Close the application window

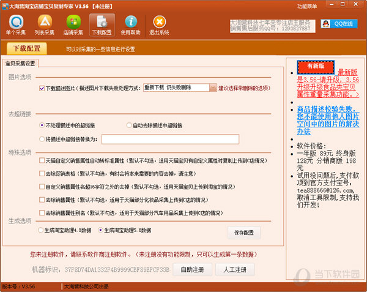pyautogui.click(x=356, y=4)
